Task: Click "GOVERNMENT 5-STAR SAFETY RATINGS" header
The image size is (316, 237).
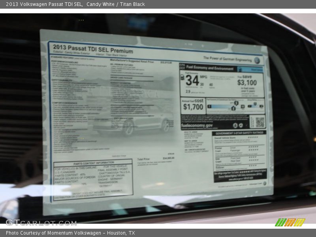Action: point(239,133)
